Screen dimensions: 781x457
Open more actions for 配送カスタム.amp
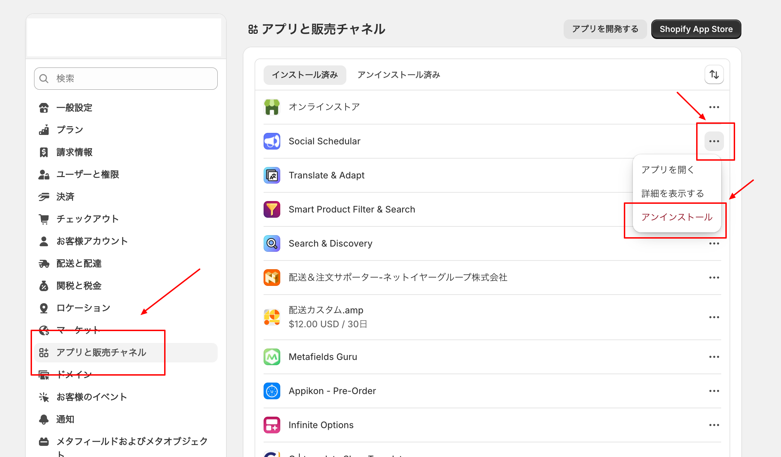(714, 317)
